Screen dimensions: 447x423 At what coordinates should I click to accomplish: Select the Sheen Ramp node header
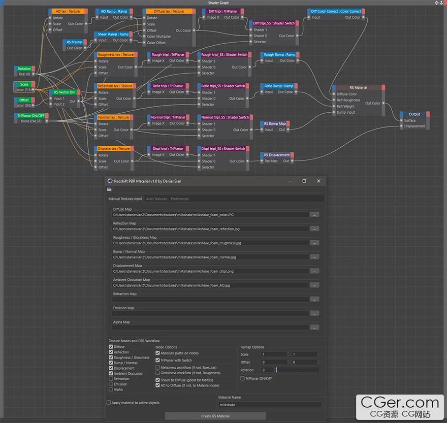113,34
